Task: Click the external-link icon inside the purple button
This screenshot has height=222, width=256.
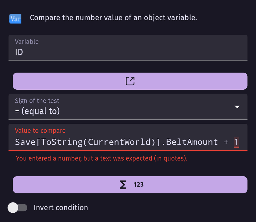Action: click(x=130, y=81)
